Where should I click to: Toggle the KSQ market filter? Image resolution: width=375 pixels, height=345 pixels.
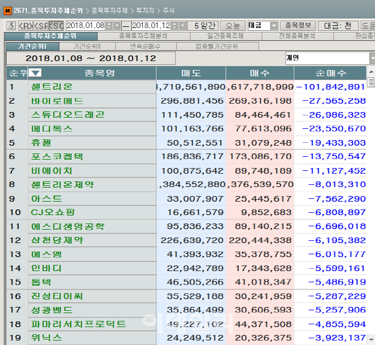[56, 25]
